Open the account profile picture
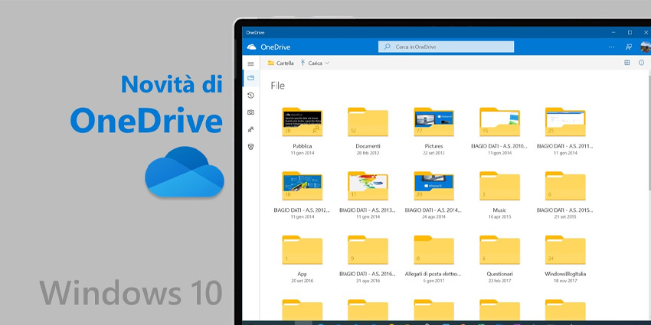The image size is (651, 325). (x=646, y=47)
